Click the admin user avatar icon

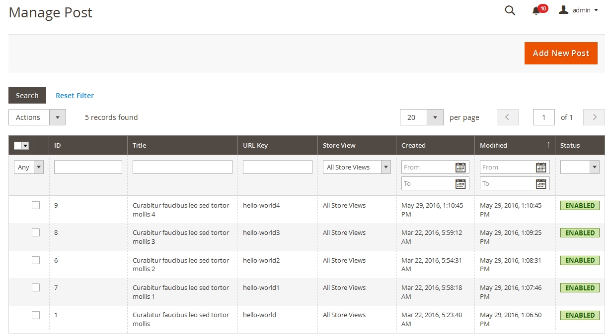pyautogui.click(x=563, y=10)
